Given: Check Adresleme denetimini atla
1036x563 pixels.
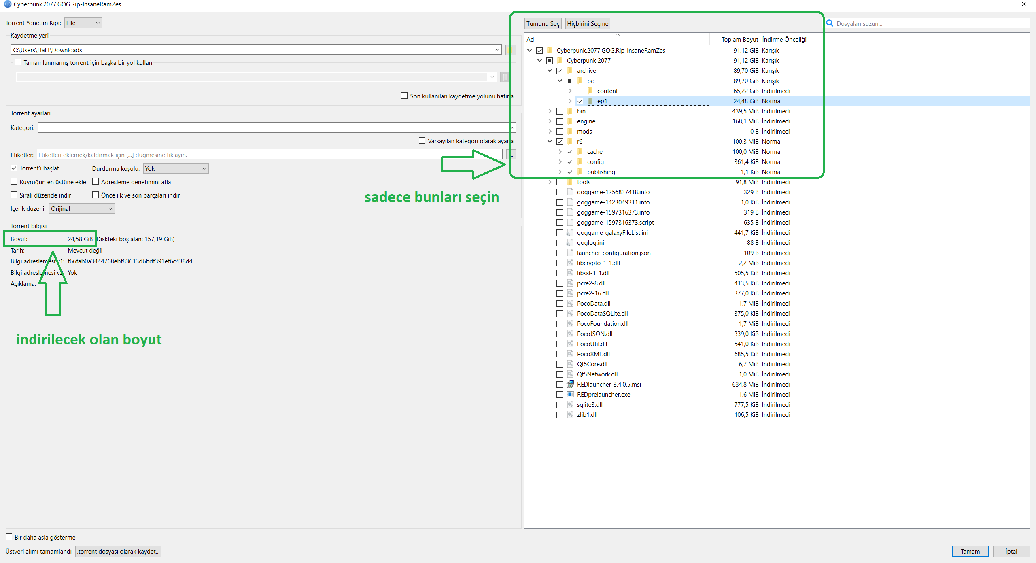Looking at the screenshot, I should click(x=96, y=182).
